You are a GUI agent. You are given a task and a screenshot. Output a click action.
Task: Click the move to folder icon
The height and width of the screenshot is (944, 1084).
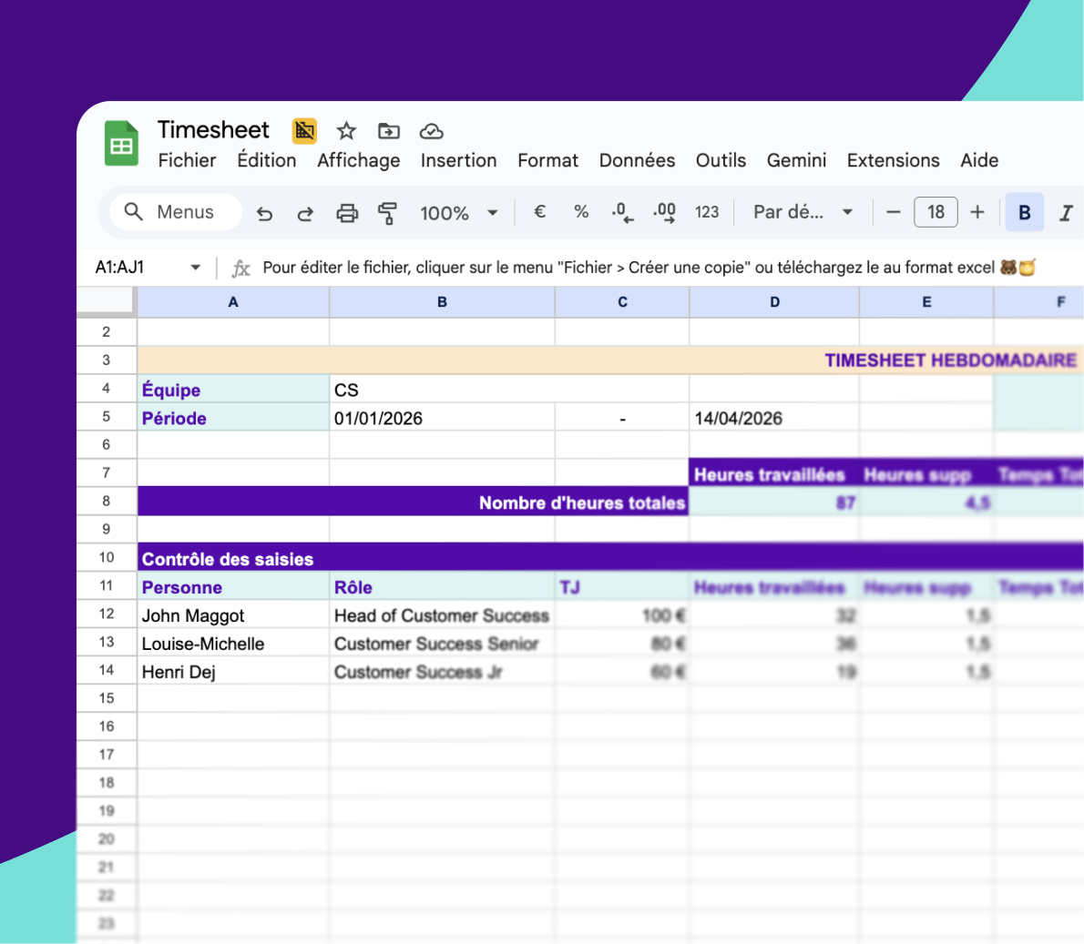point(389,131)
